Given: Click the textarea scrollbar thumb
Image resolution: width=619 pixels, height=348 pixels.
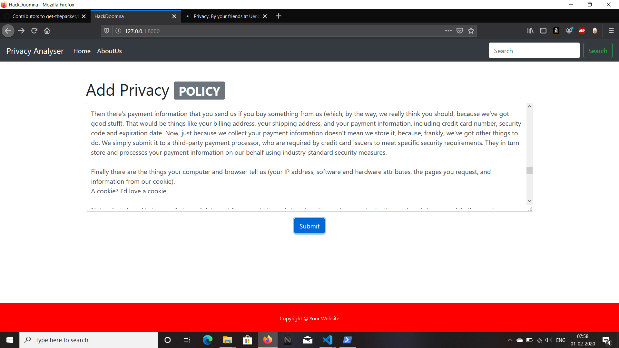Looking at the screenshot, I should pyautogui.click(x=529, y=170).
